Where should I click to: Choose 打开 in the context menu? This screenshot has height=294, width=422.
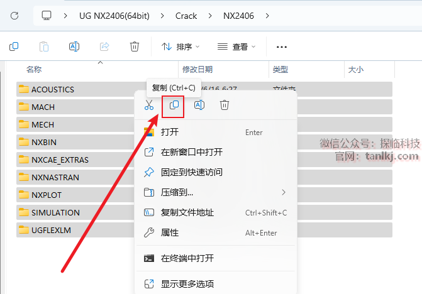point(216,132)
